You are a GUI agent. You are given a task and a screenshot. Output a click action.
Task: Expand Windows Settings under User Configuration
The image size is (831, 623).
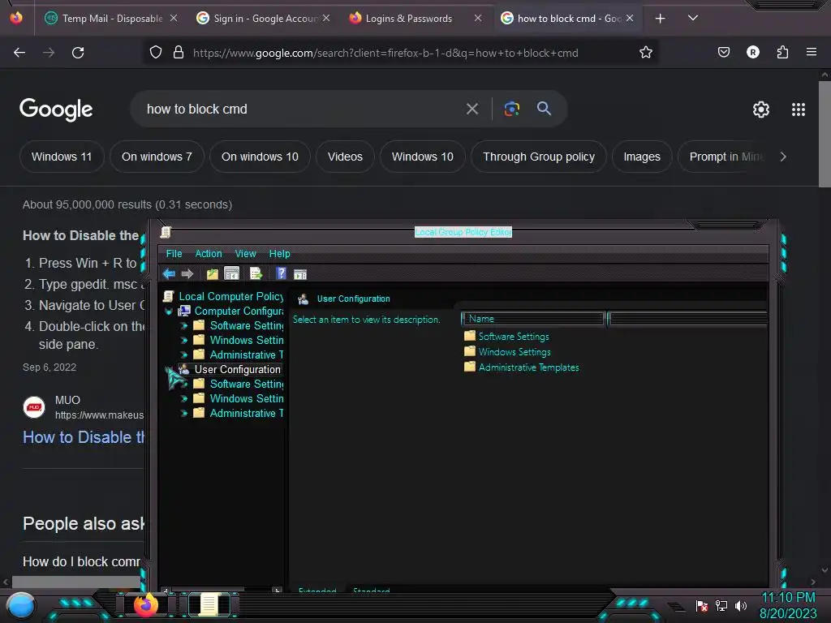tap(184, 398)
